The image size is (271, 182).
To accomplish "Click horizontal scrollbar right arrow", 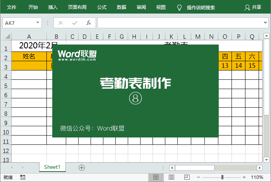I will tap(259, 168).
